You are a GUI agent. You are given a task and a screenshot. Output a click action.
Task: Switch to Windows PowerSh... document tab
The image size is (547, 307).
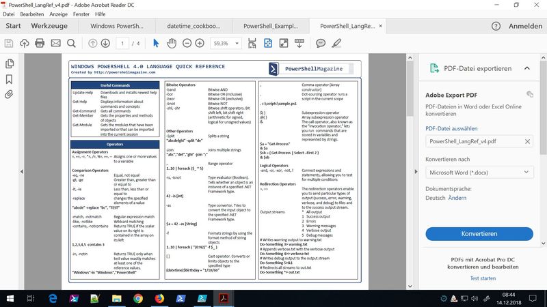point(117,26)
